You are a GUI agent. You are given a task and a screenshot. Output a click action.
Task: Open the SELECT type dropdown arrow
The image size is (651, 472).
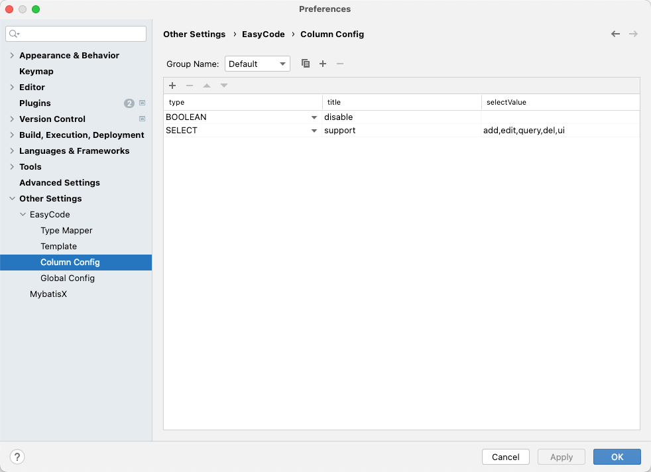314,131
